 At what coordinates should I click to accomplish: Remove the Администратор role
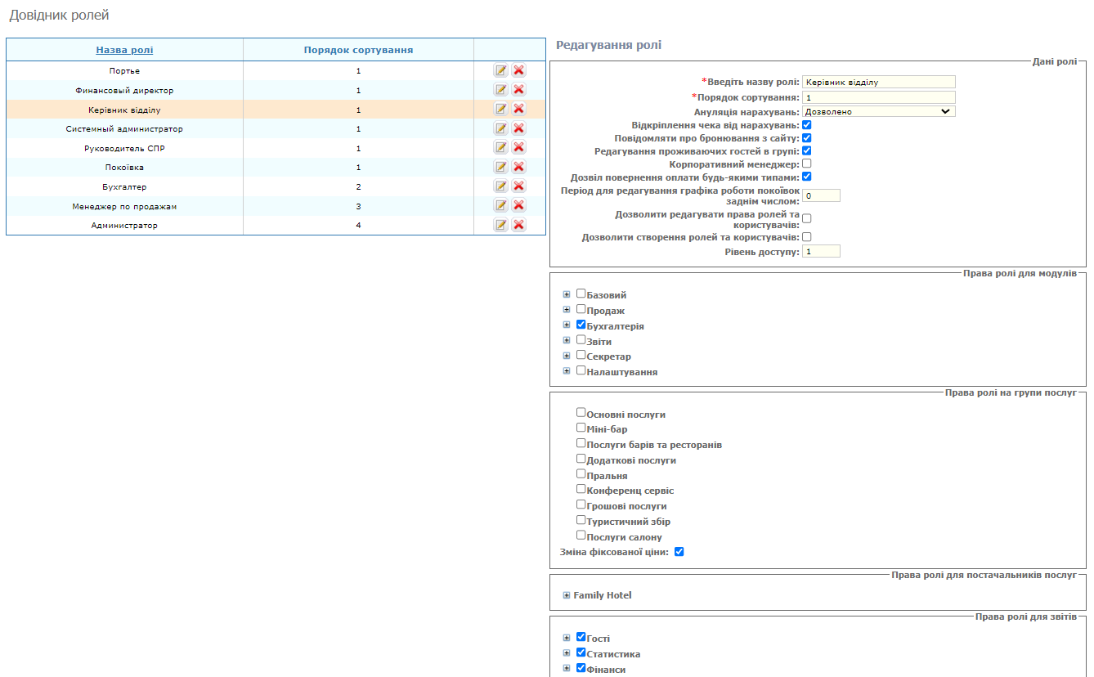518,225
